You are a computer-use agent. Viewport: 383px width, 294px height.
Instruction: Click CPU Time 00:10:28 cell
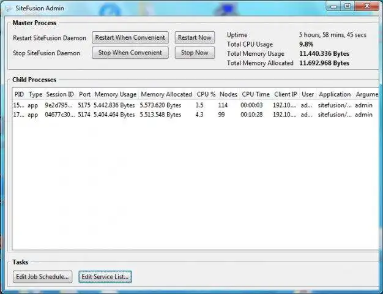pyautogui.click(x=251, y=115)
